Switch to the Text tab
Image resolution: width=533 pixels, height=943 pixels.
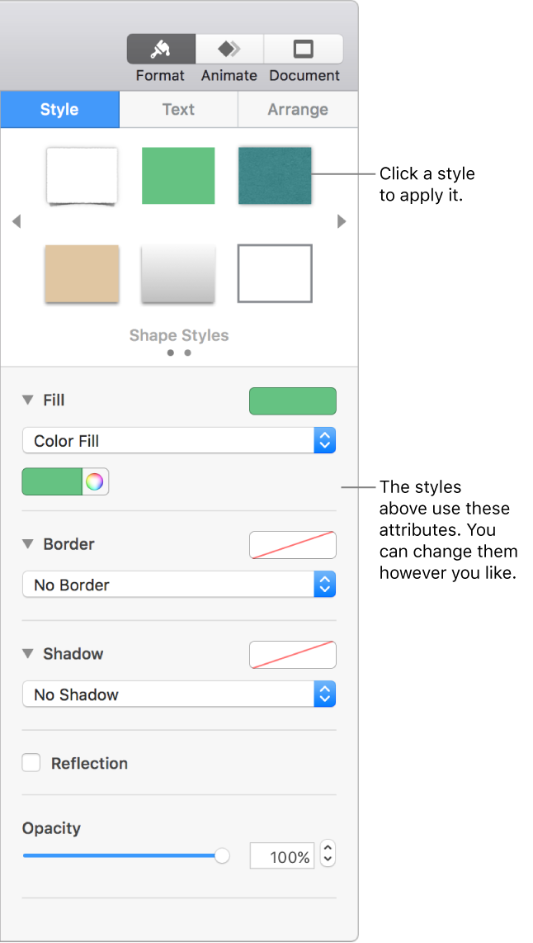[178, 109]
